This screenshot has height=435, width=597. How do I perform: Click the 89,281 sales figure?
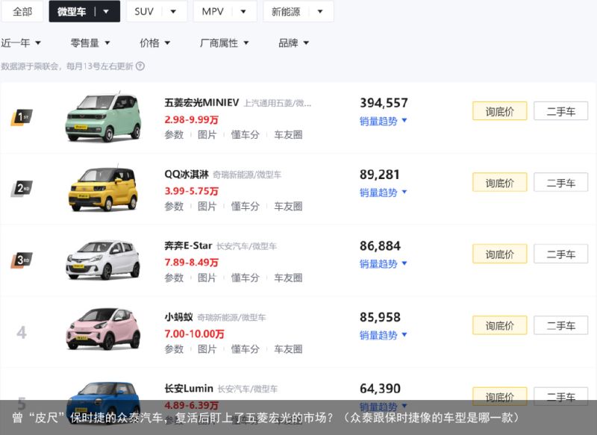(x=380, y=175)
